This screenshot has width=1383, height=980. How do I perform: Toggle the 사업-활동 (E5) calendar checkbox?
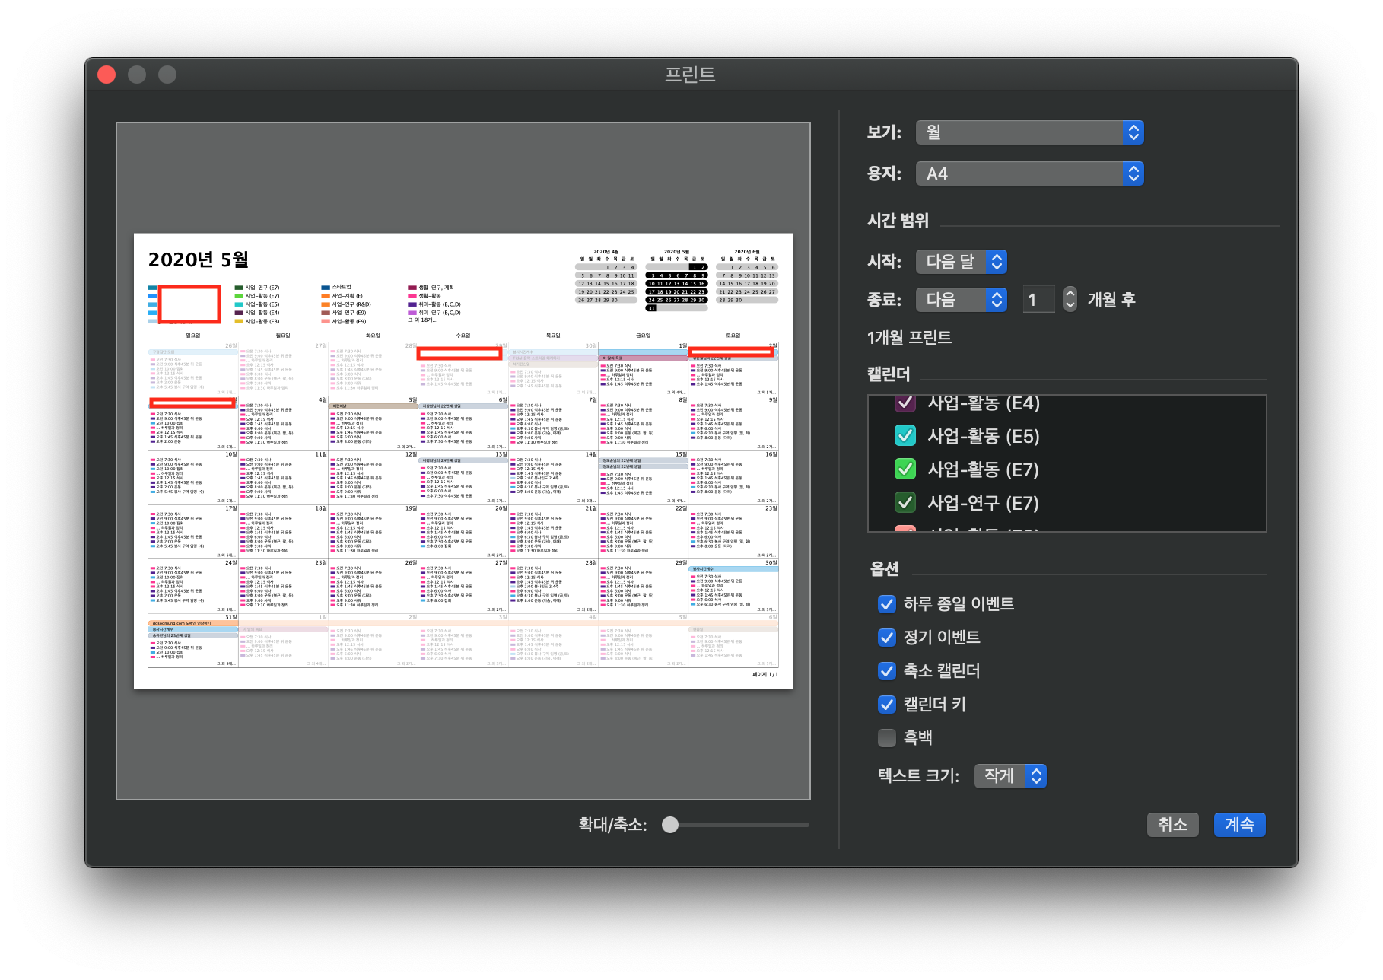point(905,435)
